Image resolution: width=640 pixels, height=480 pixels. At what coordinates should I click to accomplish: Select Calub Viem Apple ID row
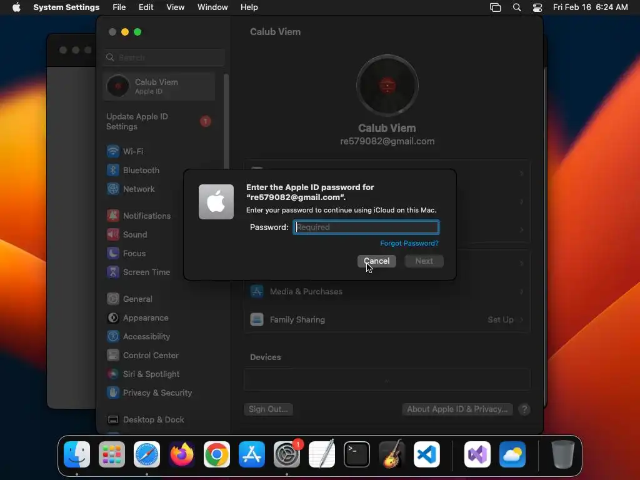tap(159, 86)
